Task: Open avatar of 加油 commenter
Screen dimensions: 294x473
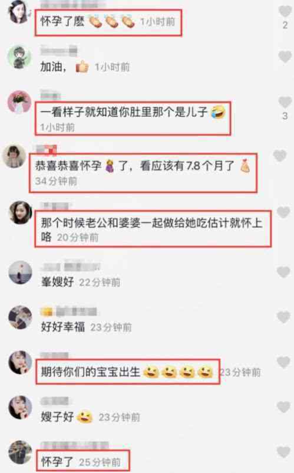Action: (x=19, y=57)
